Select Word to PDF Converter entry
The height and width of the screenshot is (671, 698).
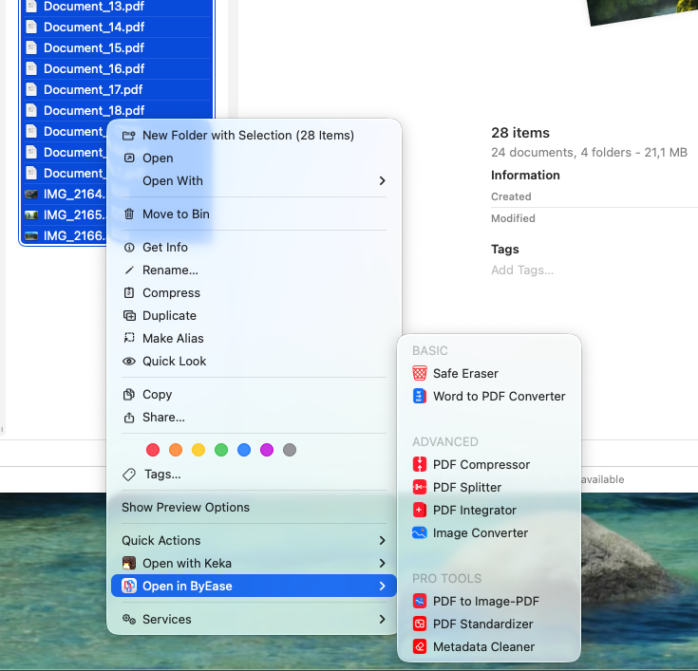tap(489, 396)
